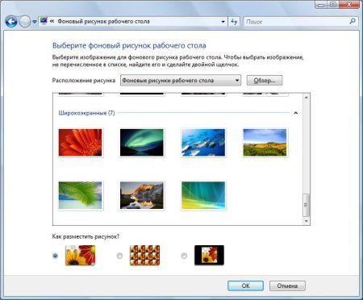The width and height of the screenshot is (363, 300).
Task: Click the Forward navigation arrow
Action: (25, 22)
